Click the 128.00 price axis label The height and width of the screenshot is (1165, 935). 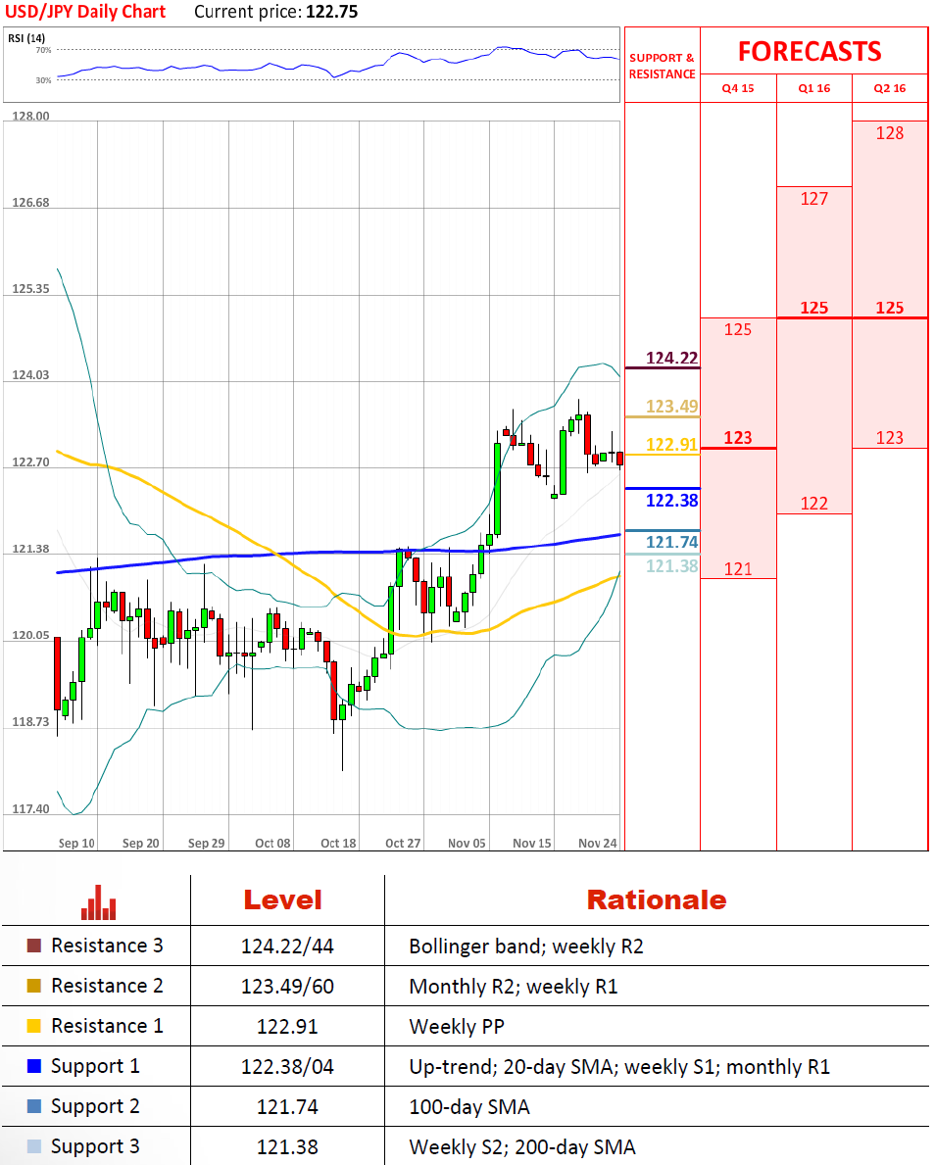30,116
